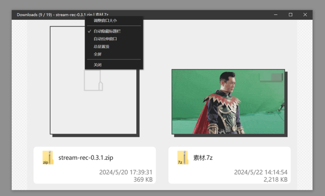Image resolution: width=325 pixels, height=196 pixels.
Task: Open the green screen costume thumbnail
Action: tap(228, 102)
